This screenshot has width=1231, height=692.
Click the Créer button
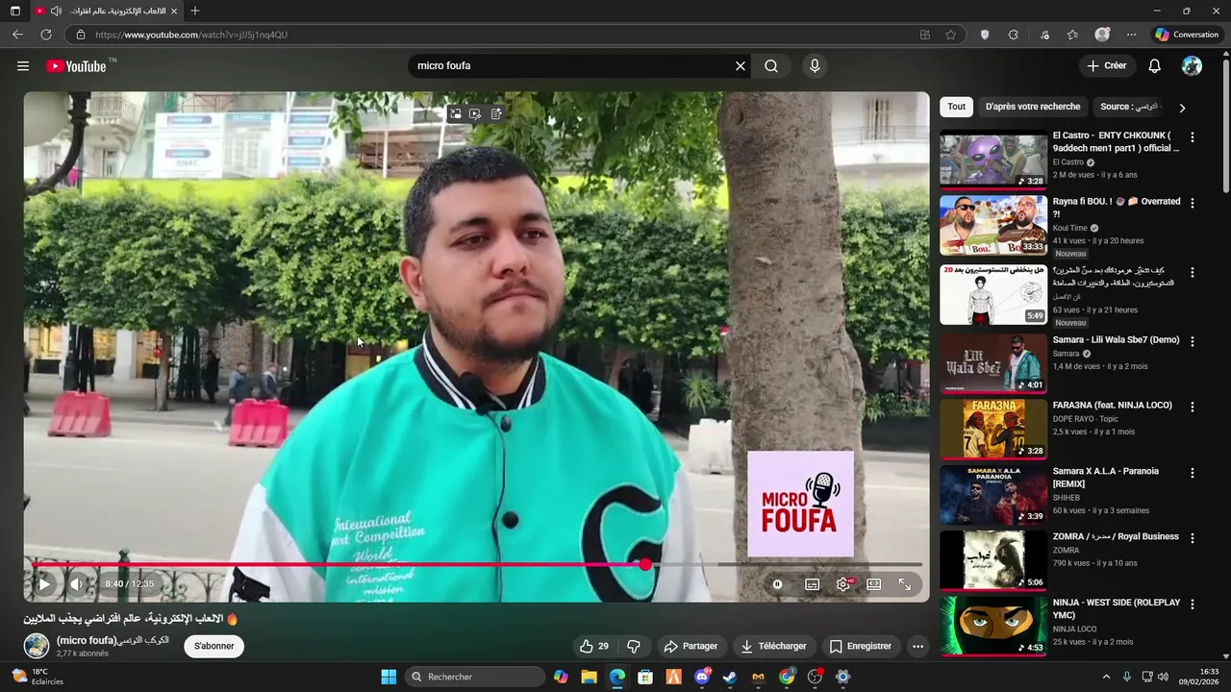[1107, 66]
